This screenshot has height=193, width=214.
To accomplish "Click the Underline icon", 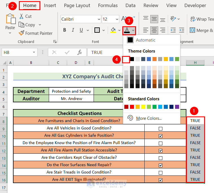I will point(81,30).
